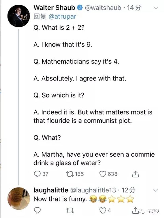Click the @waltshaub handle

103,8
